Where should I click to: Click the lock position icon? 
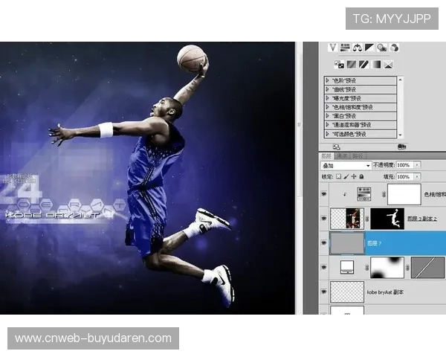pyautogui.click(x=354, y=177)
